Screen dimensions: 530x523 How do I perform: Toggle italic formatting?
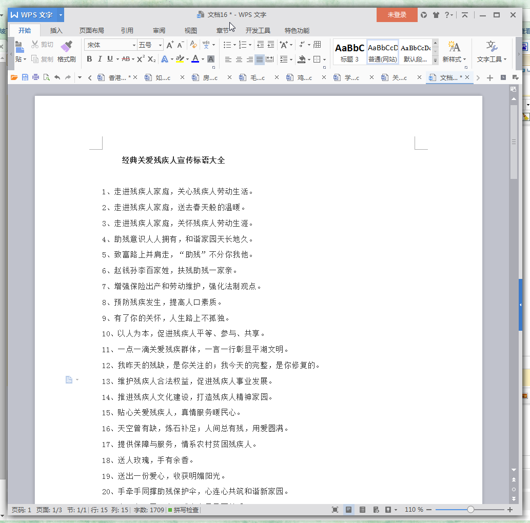tap(100, 59)
